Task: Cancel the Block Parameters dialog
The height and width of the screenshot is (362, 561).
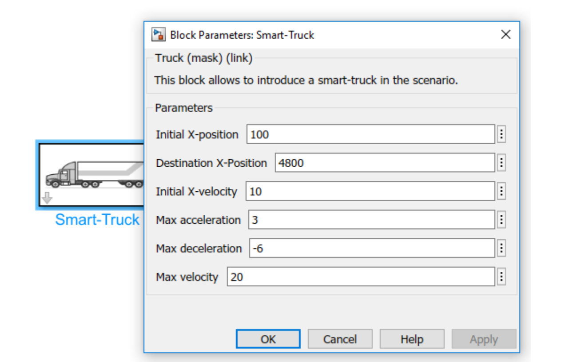Action: (x=340, y=339)
